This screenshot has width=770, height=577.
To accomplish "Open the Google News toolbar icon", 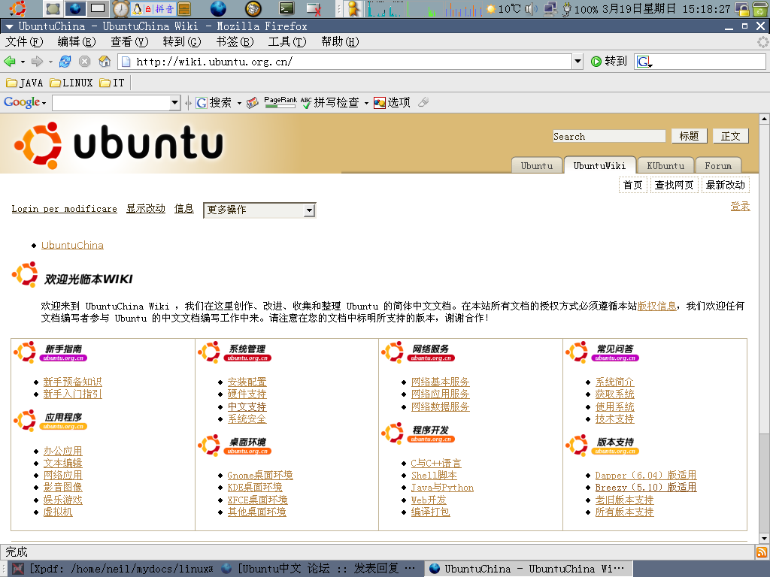I will (253, 102).
